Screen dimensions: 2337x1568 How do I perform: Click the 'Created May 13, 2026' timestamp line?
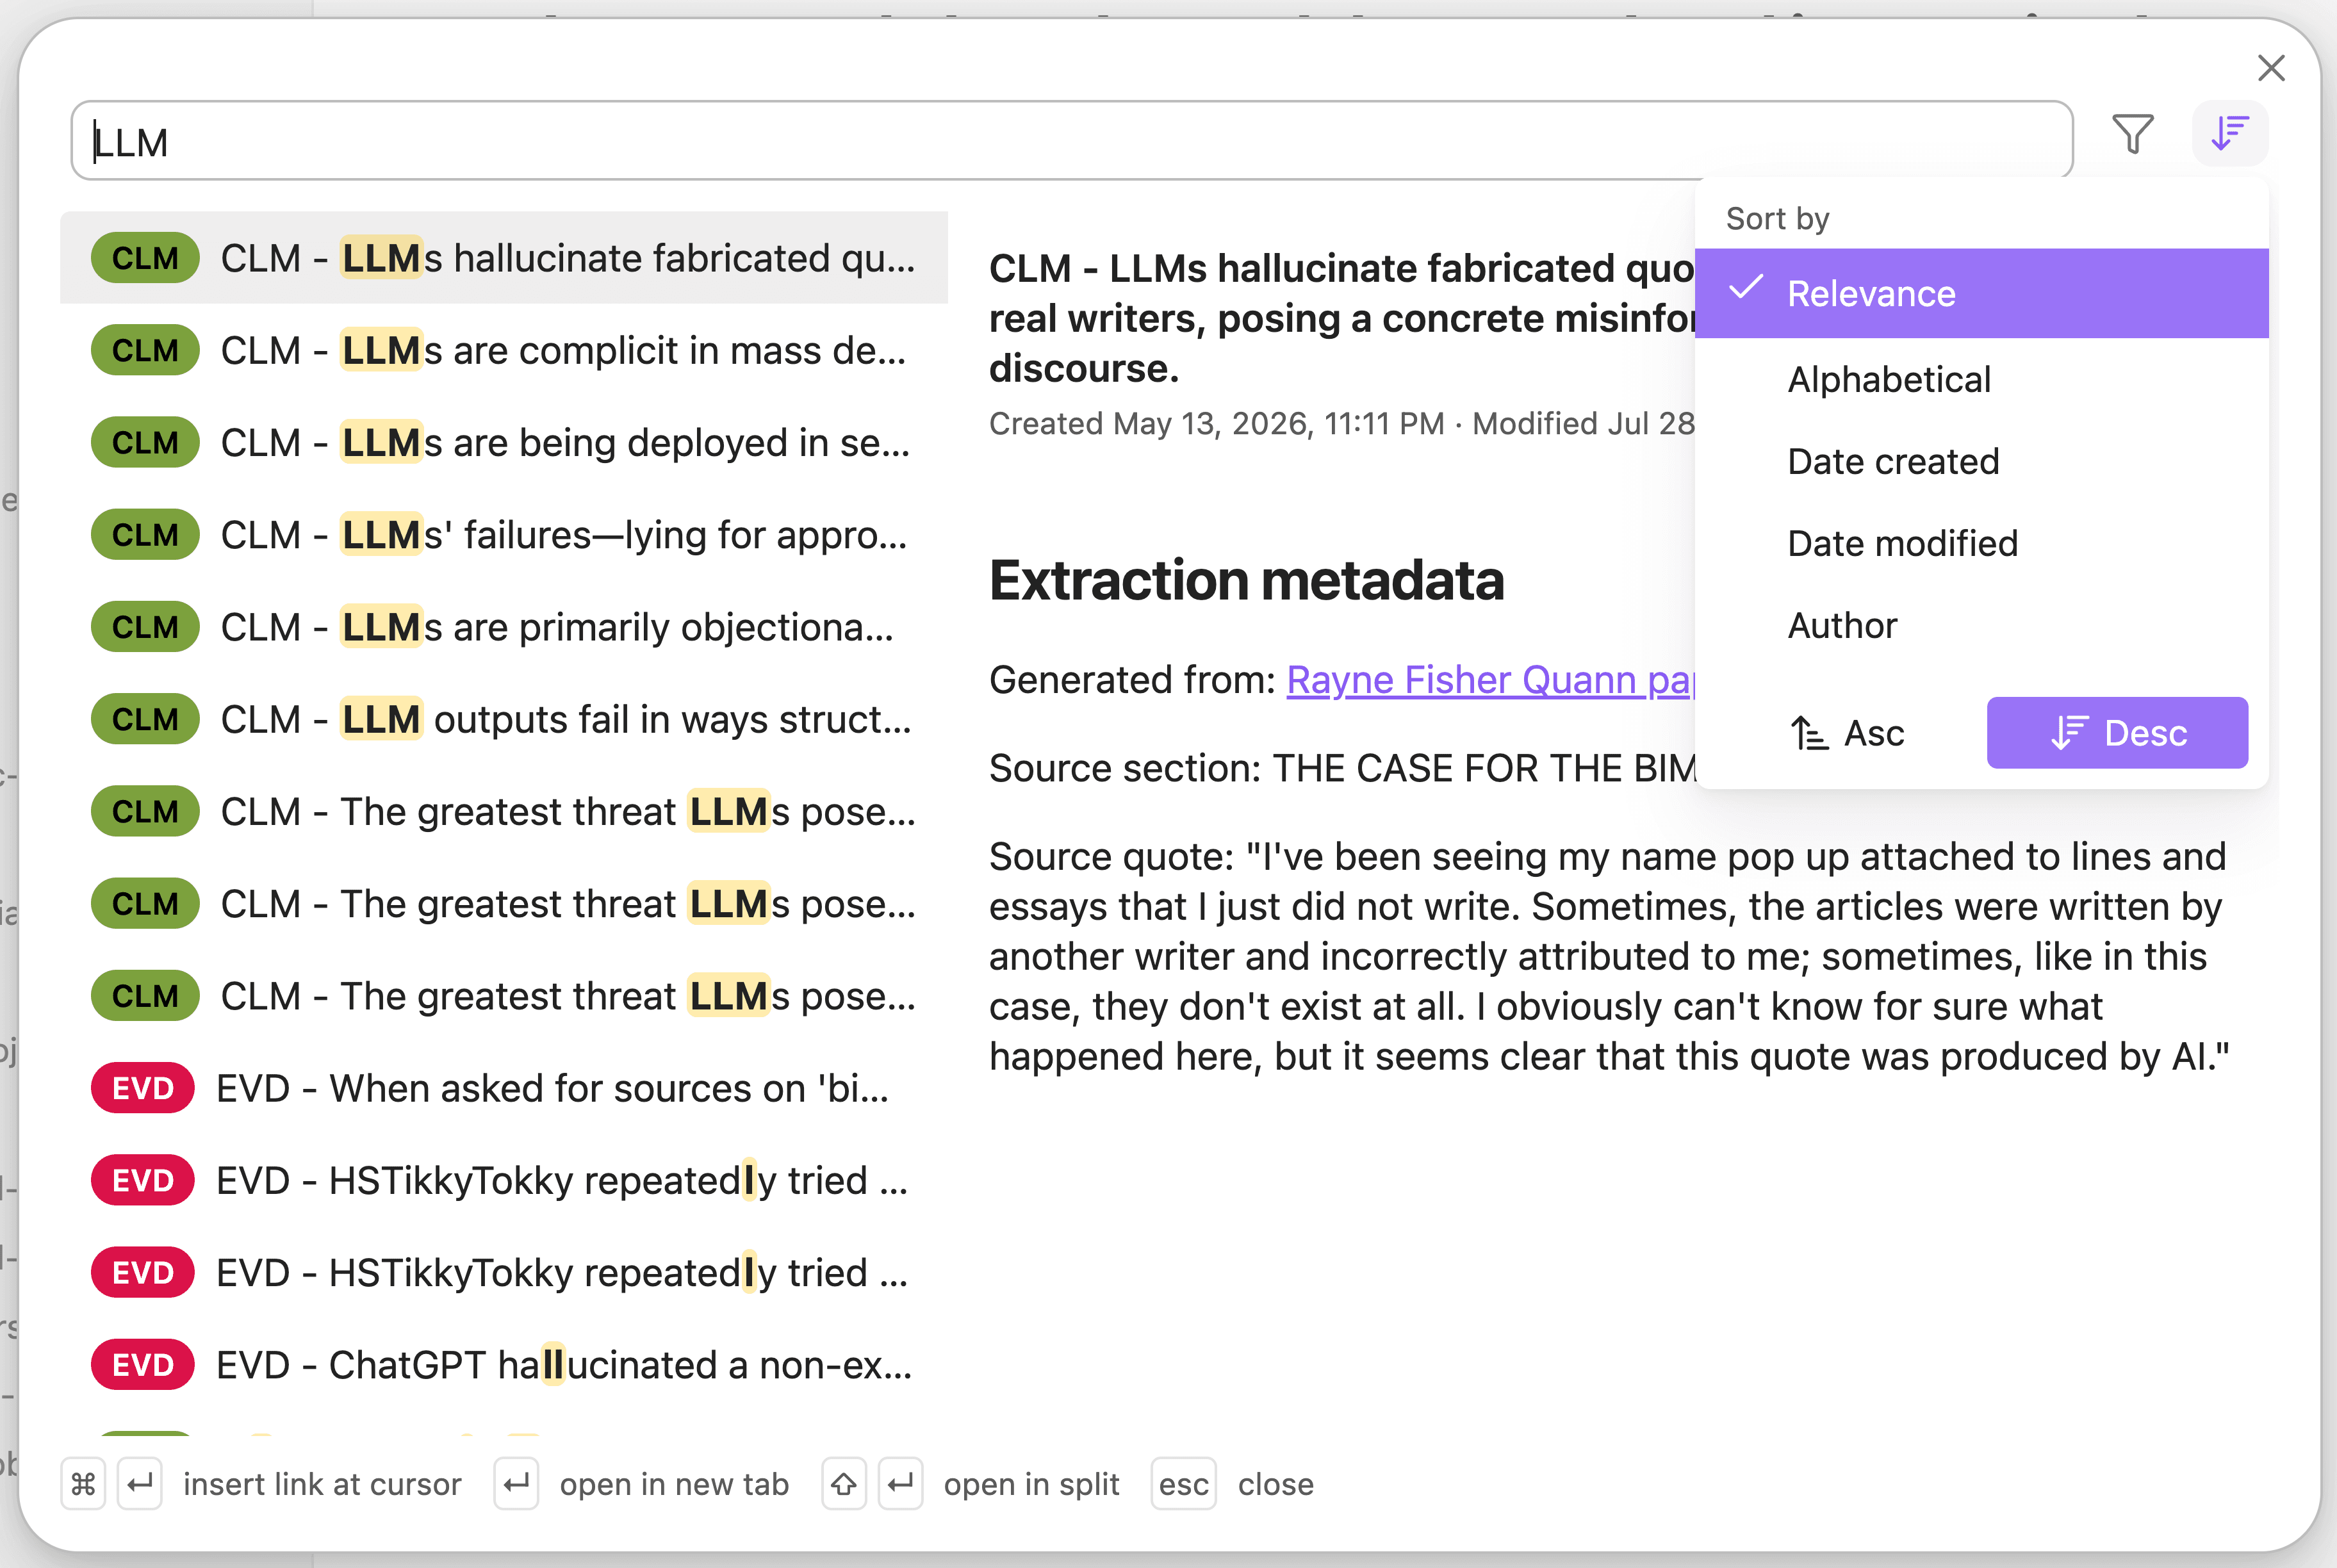click(x=1341, y=423)
